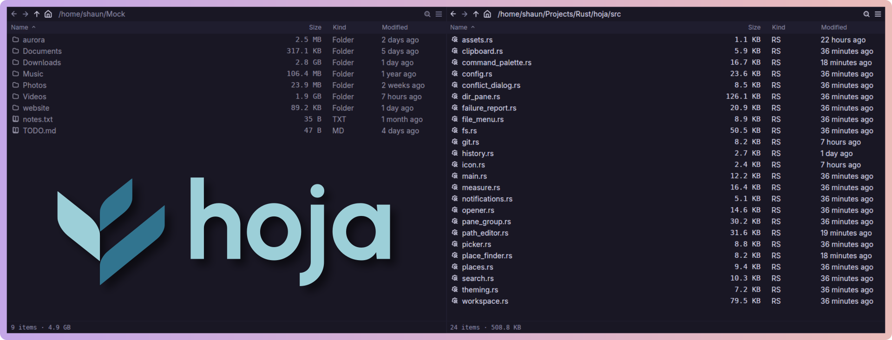Open search in the left Mock pane

(x=427, y=14)
